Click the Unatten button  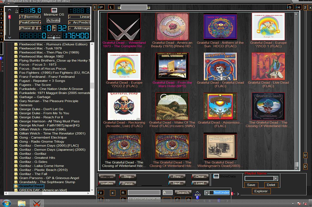coord(107,183)
